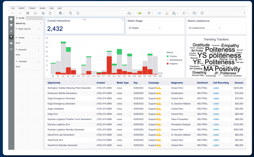Click the layout panel icon in the toolbar
Viewport: 254px width, 157px height.
pyautogui.click(x=202, y=13)
